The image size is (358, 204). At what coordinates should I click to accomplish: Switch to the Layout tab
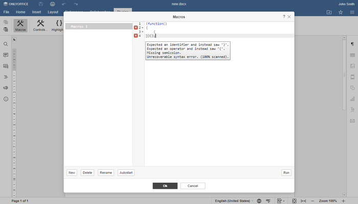(53, 12)
